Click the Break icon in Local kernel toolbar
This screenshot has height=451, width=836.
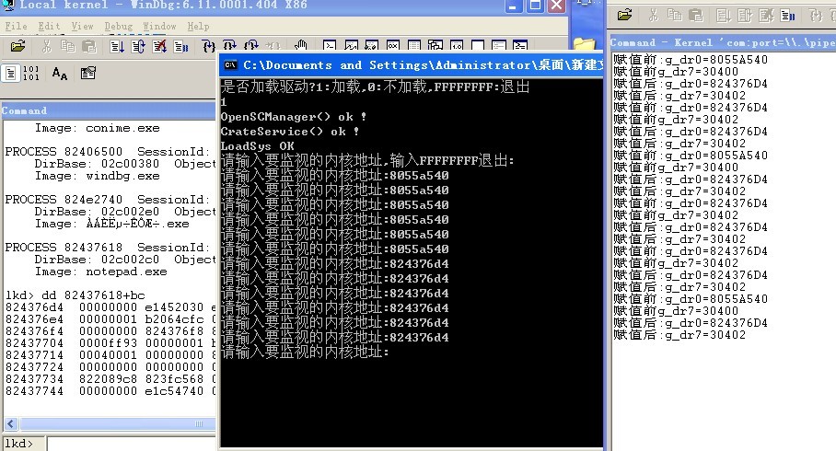180,46
